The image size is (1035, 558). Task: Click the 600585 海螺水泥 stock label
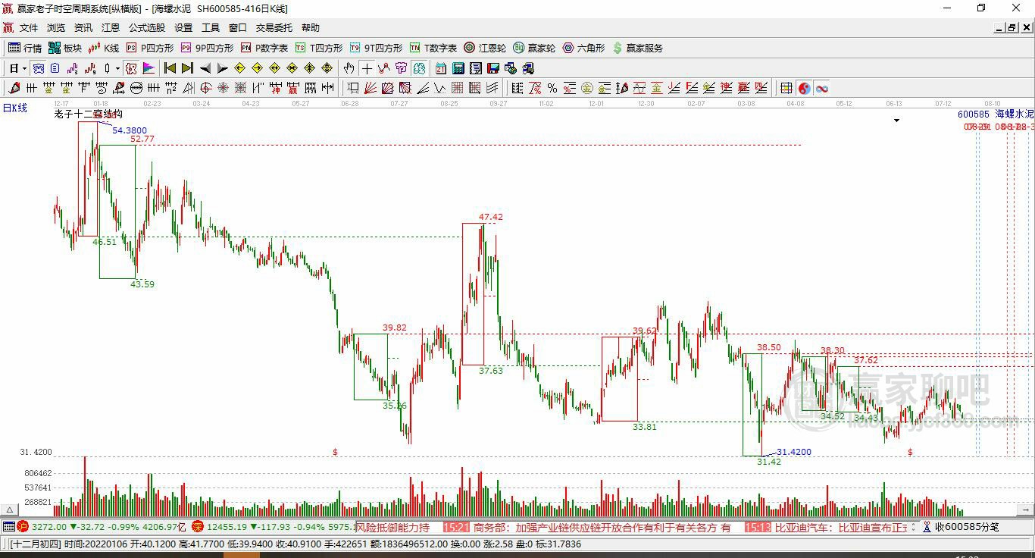tap(996, 114)
